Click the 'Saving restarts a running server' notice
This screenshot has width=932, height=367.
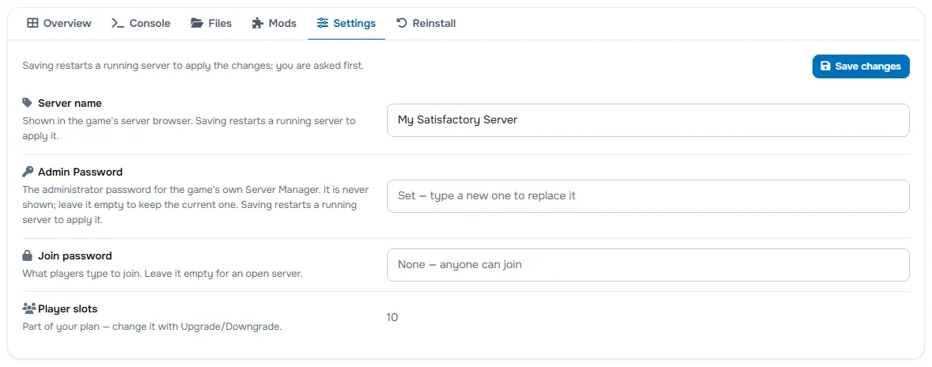pyautogui.click(x=193, y=66)
